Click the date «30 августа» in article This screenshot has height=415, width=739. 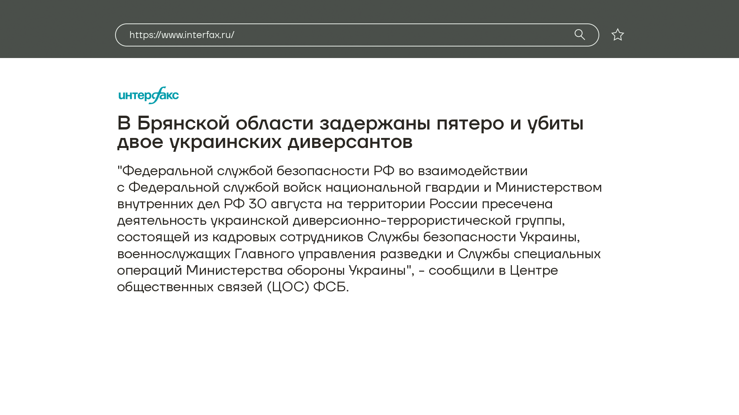click(x=285, y=204)
